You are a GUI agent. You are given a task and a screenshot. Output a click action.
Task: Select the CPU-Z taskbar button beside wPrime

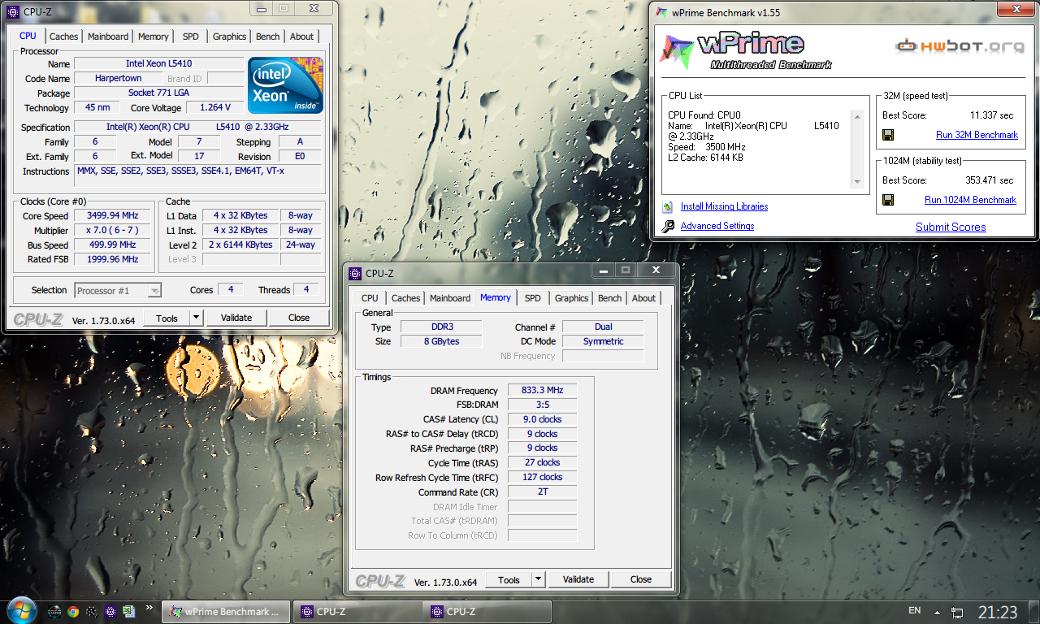[x=356, y=612]
